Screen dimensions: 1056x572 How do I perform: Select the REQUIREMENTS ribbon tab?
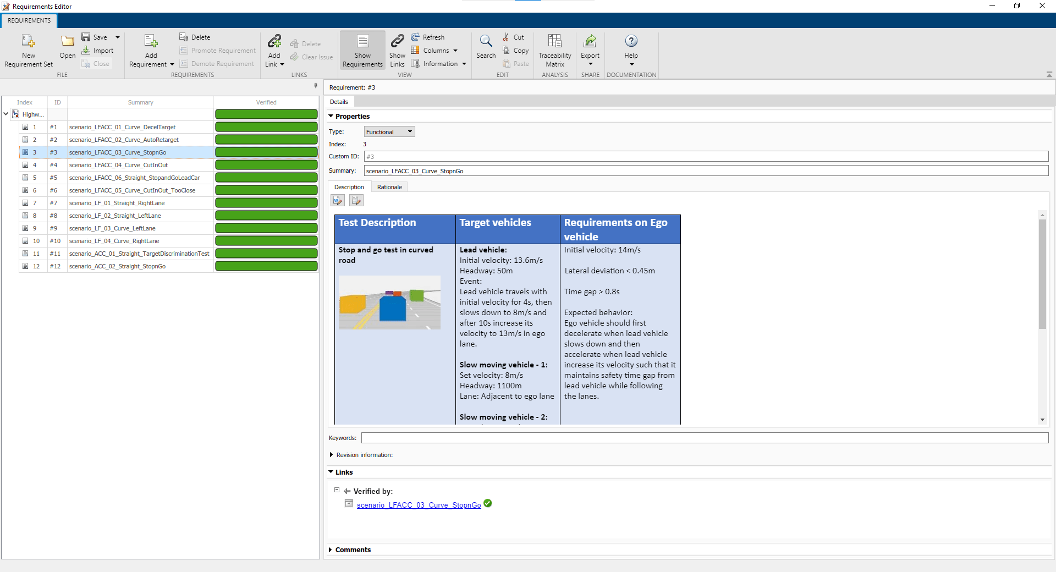tap(29, 20)
